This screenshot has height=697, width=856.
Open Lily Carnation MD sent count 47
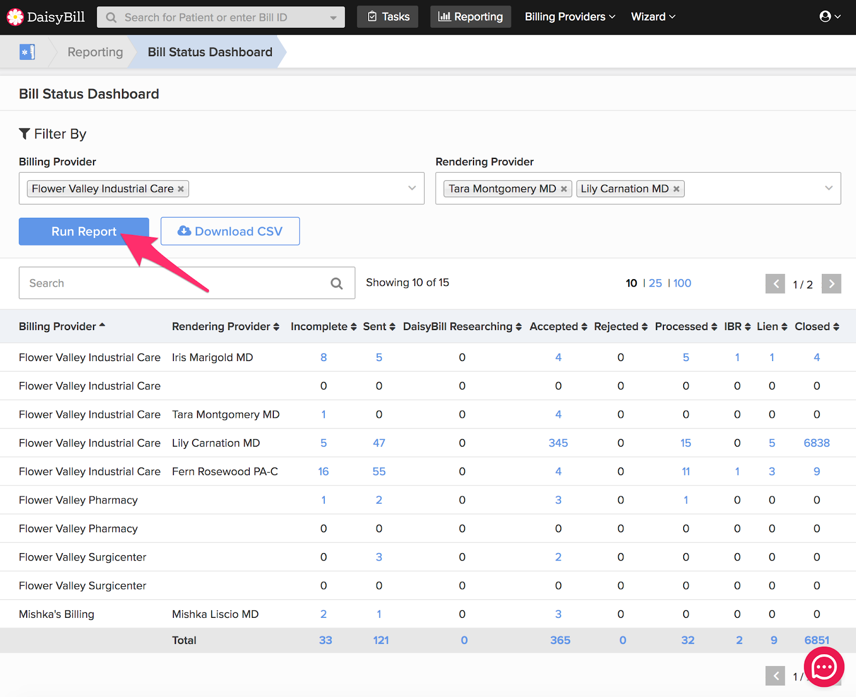pos(379,443)
